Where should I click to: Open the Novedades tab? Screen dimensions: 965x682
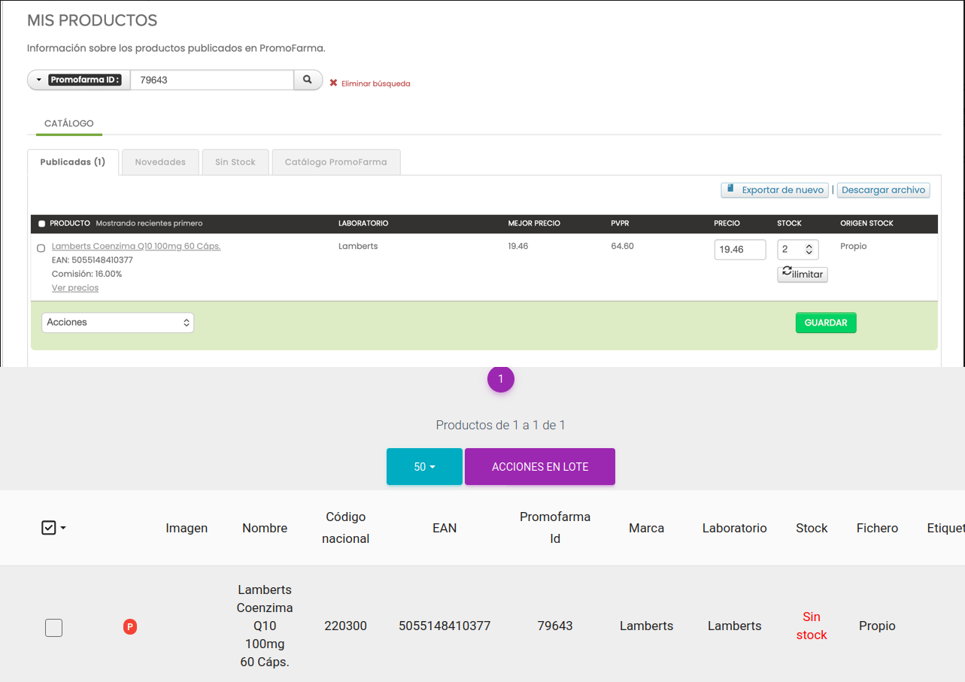[x=160, y=162]
